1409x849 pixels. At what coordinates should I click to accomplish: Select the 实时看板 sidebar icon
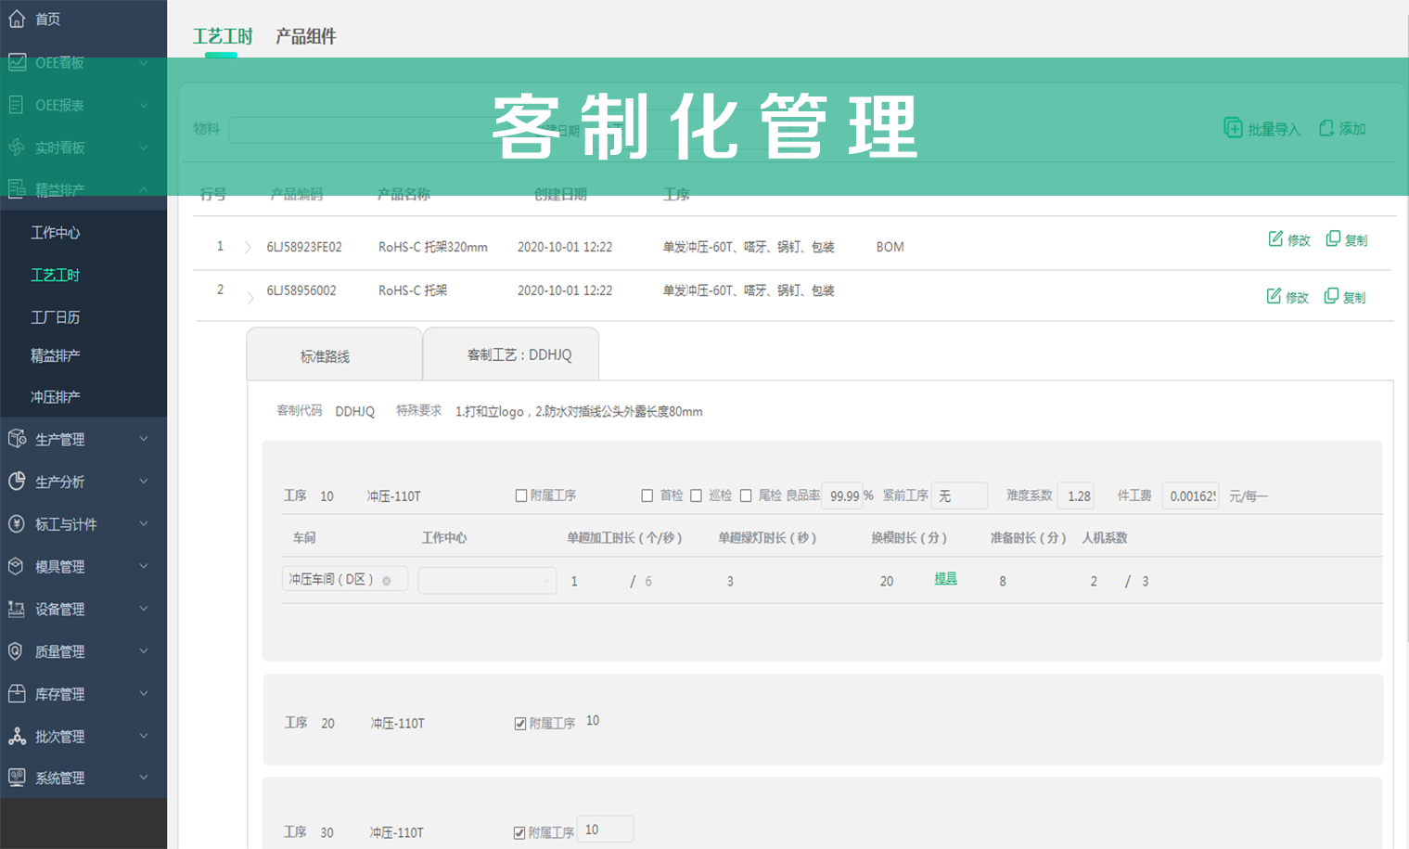click(16, 147)
